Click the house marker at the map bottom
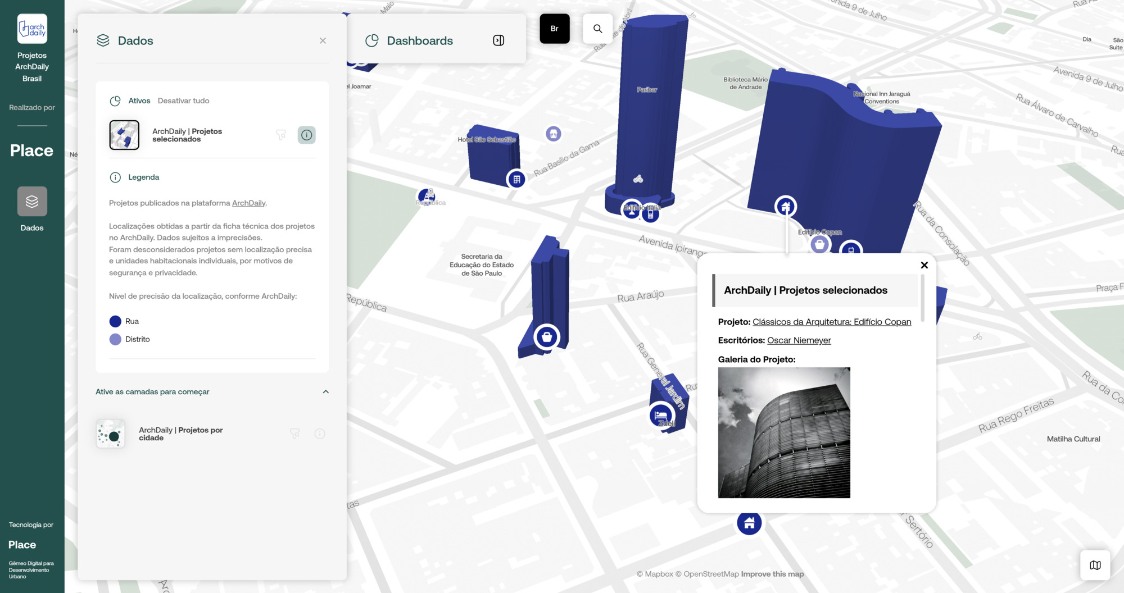The width and height of the screenshot is (1124, 593). pyautogui.click(x=750, y=522)
